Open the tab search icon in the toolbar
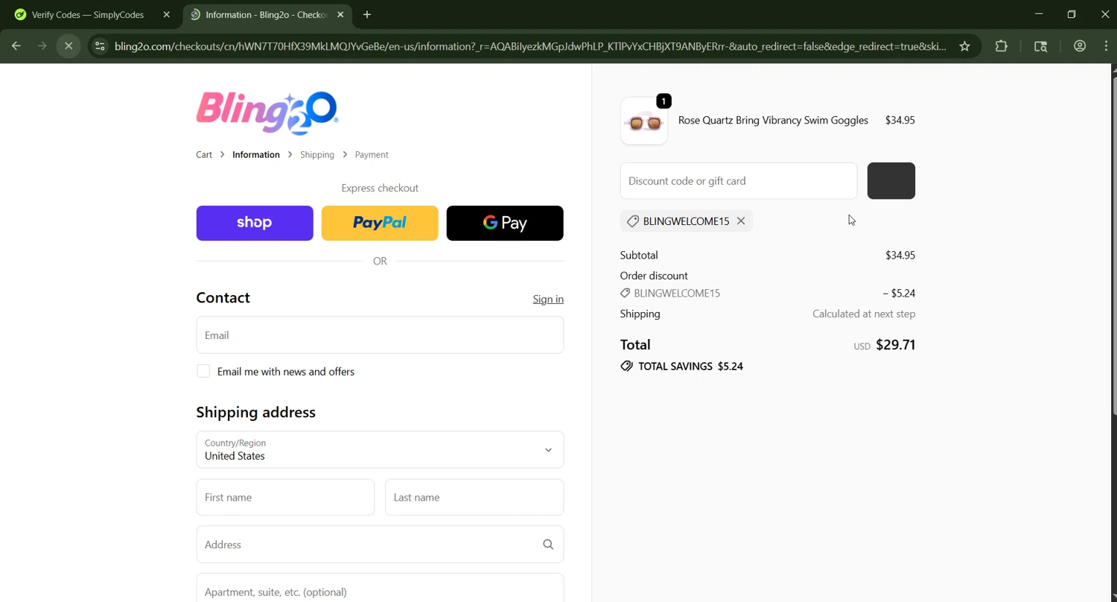Screen dimensions: 1117x602 coord(1041,46)
